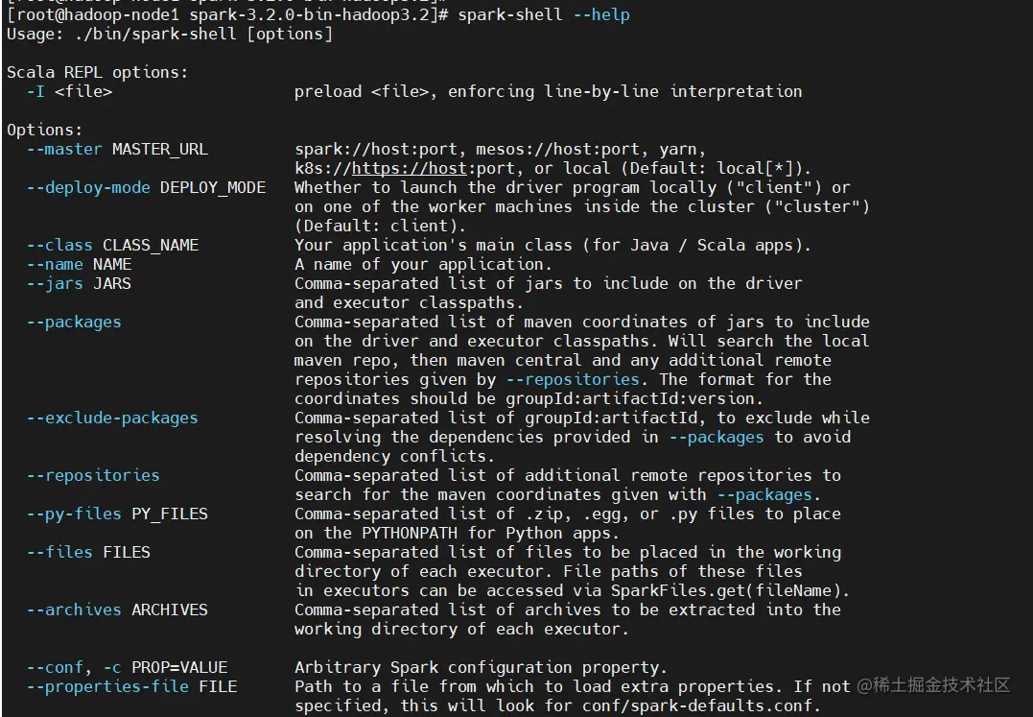1033x717 pixels.
Task: Click the 'Options:' heading line
Action: [45, 130]
